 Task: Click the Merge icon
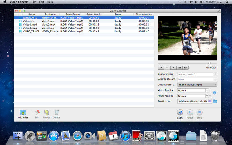(x=47, y=113)
